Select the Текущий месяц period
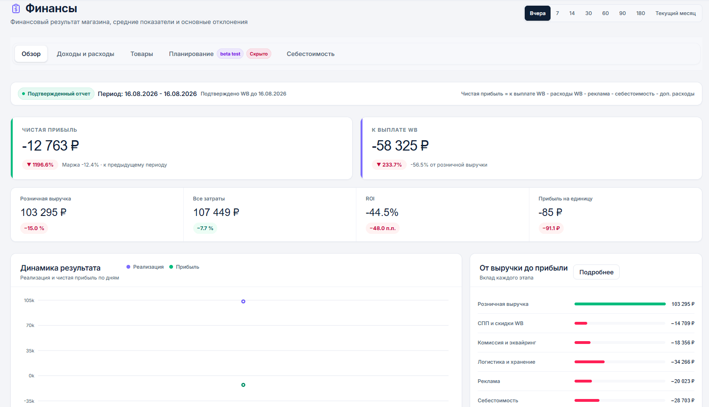This screenshot has height=407, width=709. (676, 13)
